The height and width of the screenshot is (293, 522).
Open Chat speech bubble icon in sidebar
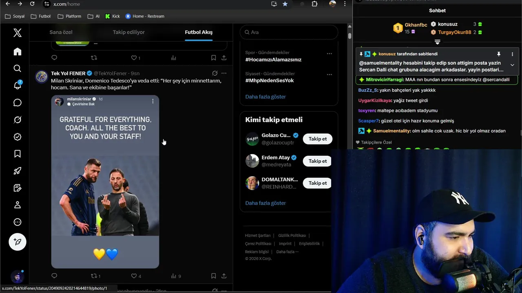point(17,103)
